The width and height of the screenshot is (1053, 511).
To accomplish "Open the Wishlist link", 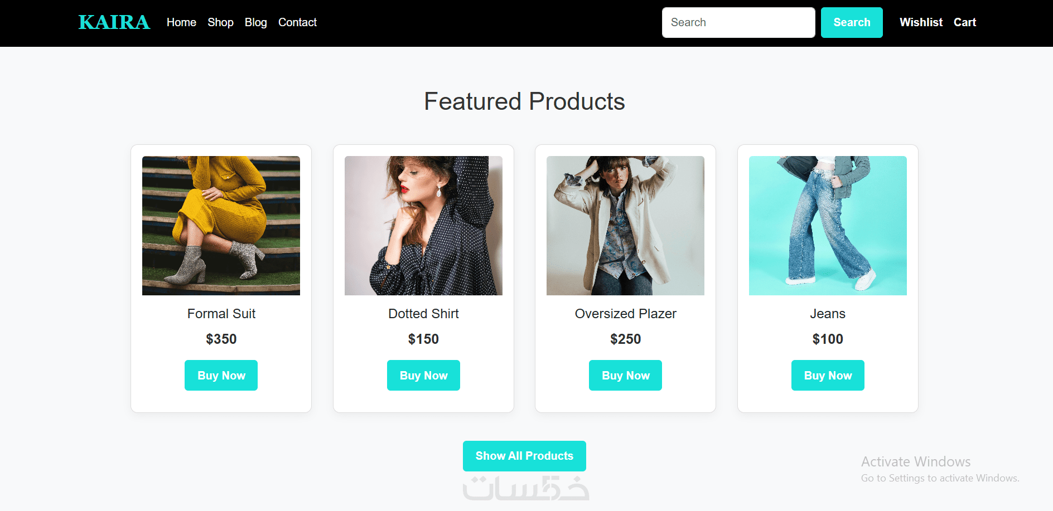I will coord(921,22).
